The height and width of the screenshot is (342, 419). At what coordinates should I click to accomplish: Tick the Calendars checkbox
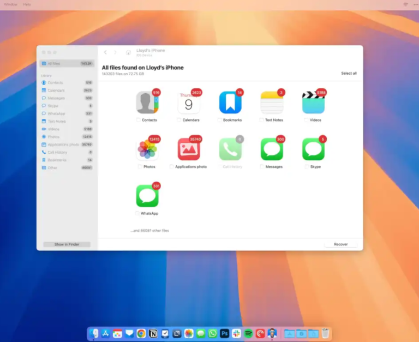[179, 120]
